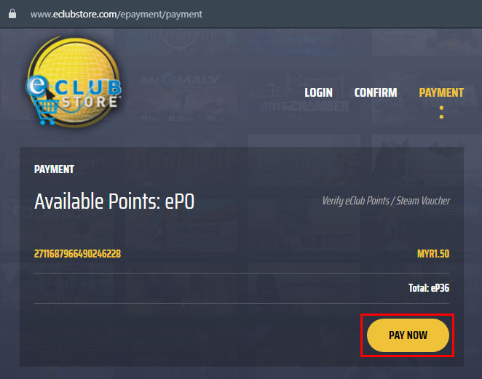The height and width of the screenshot is (379, 482).
Task: Click the "STORE" lettering in the logo
Action: pos(90,103)
